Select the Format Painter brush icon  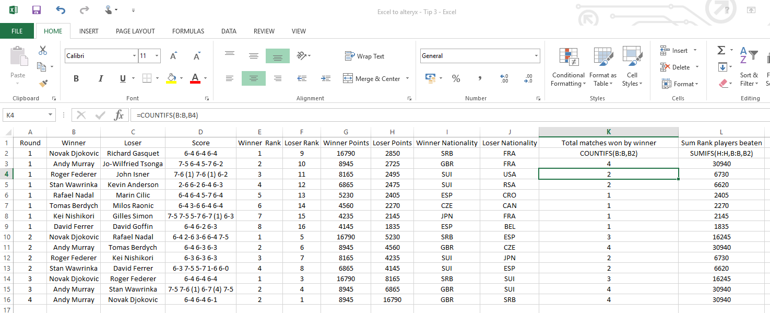coord(43,83)
